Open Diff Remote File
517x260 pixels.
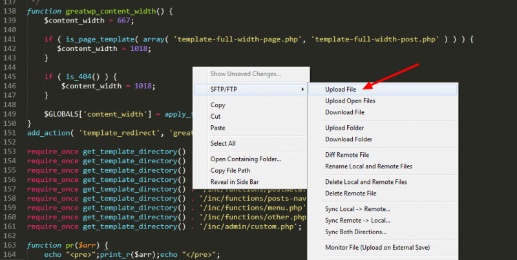click(347, 155)
